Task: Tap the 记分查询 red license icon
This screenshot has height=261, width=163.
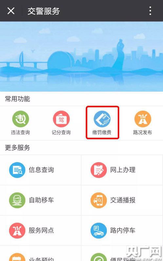Action: coord(61,119)
